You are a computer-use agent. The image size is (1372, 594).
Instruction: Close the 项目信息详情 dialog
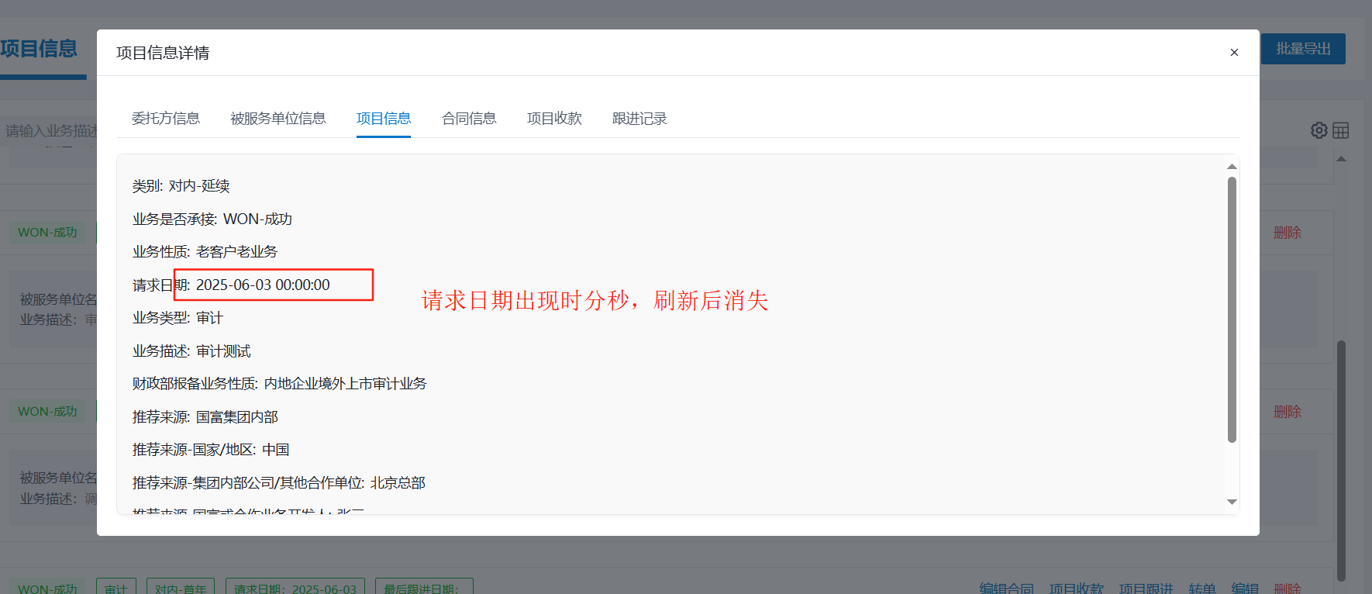[x=1234, y=53]
